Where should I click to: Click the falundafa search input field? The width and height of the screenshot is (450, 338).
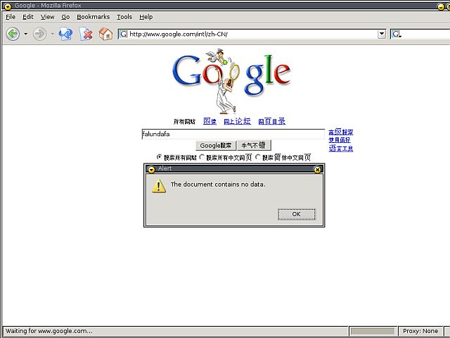(232, 134)
